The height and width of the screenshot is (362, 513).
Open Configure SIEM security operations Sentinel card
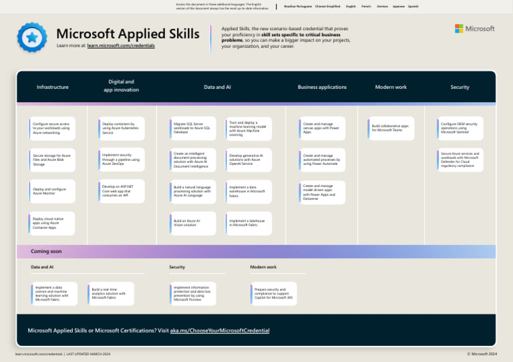460,128
